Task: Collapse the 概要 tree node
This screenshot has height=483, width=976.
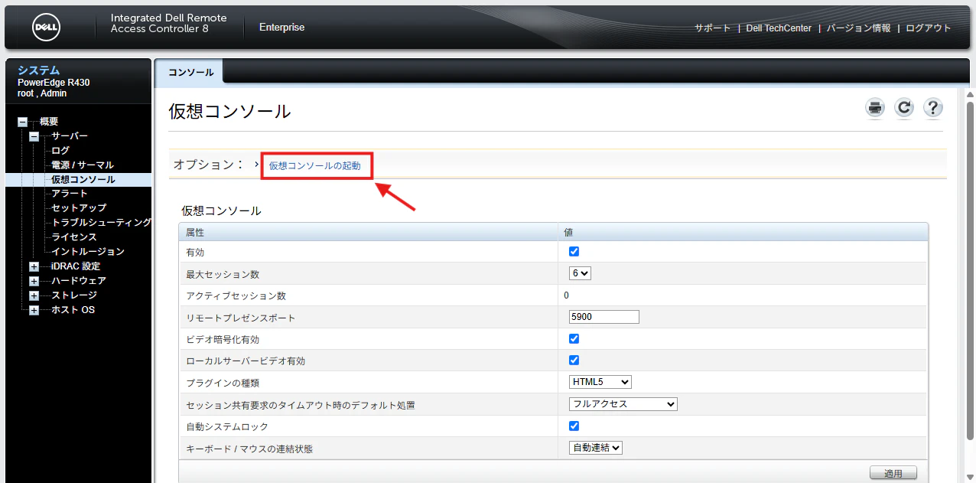Action: (x=22, y=122)
